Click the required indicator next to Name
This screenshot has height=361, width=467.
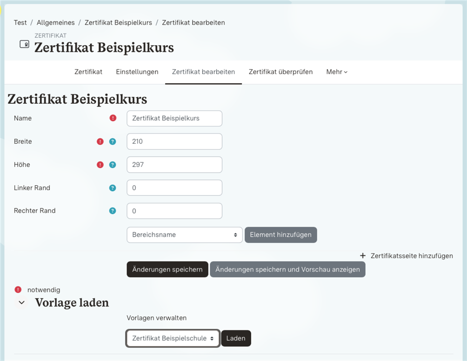[113, 118]
